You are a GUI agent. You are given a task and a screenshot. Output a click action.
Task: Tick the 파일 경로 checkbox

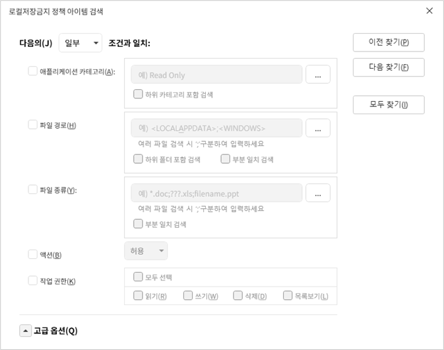tap(32, 124)
